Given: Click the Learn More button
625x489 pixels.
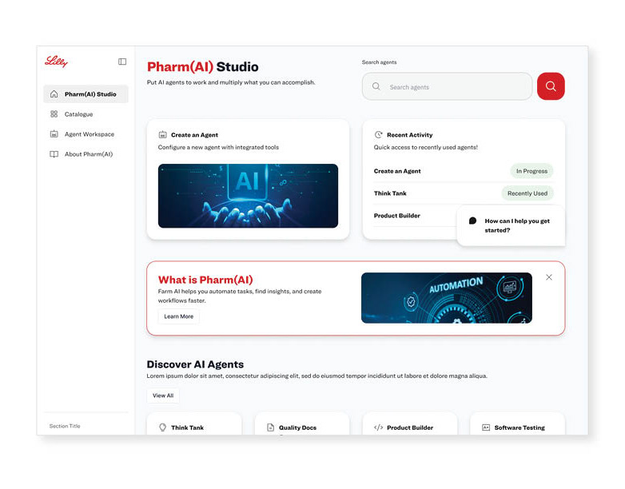Looking at the screenshot, I should pos(178,316).
